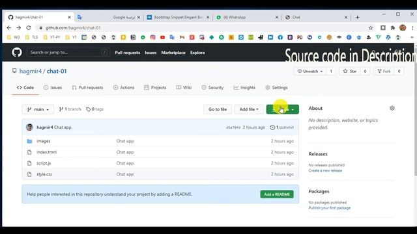Close the hagmir4/chat-01 browser tab
417x234 pixels.
(x=69, y=18)
